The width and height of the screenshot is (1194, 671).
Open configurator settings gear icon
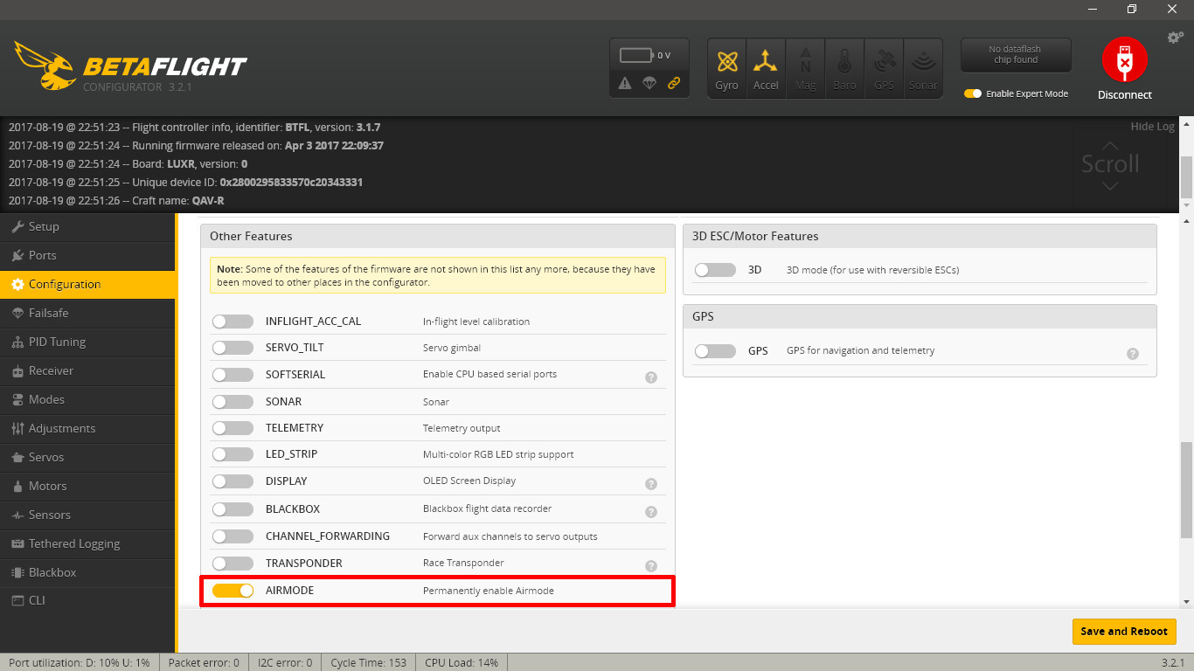click(x=1176, y=38)
